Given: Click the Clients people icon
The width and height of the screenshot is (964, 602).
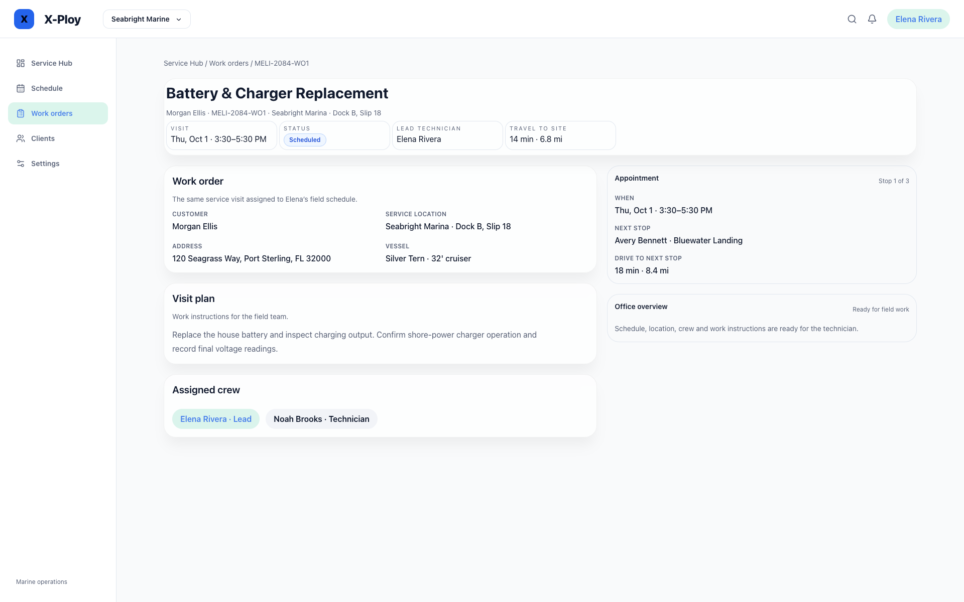Looking at the screenshot, I should point(21,138).
